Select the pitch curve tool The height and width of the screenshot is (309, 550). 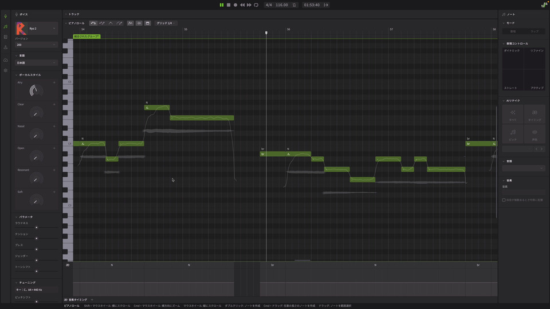point(111,23)
